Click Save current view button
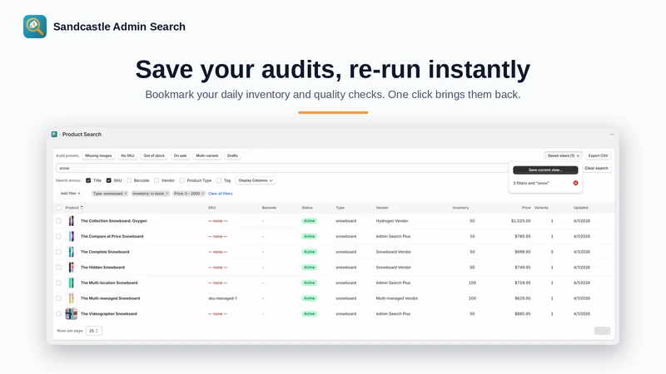The image size is (666, 374). [545, 170]
